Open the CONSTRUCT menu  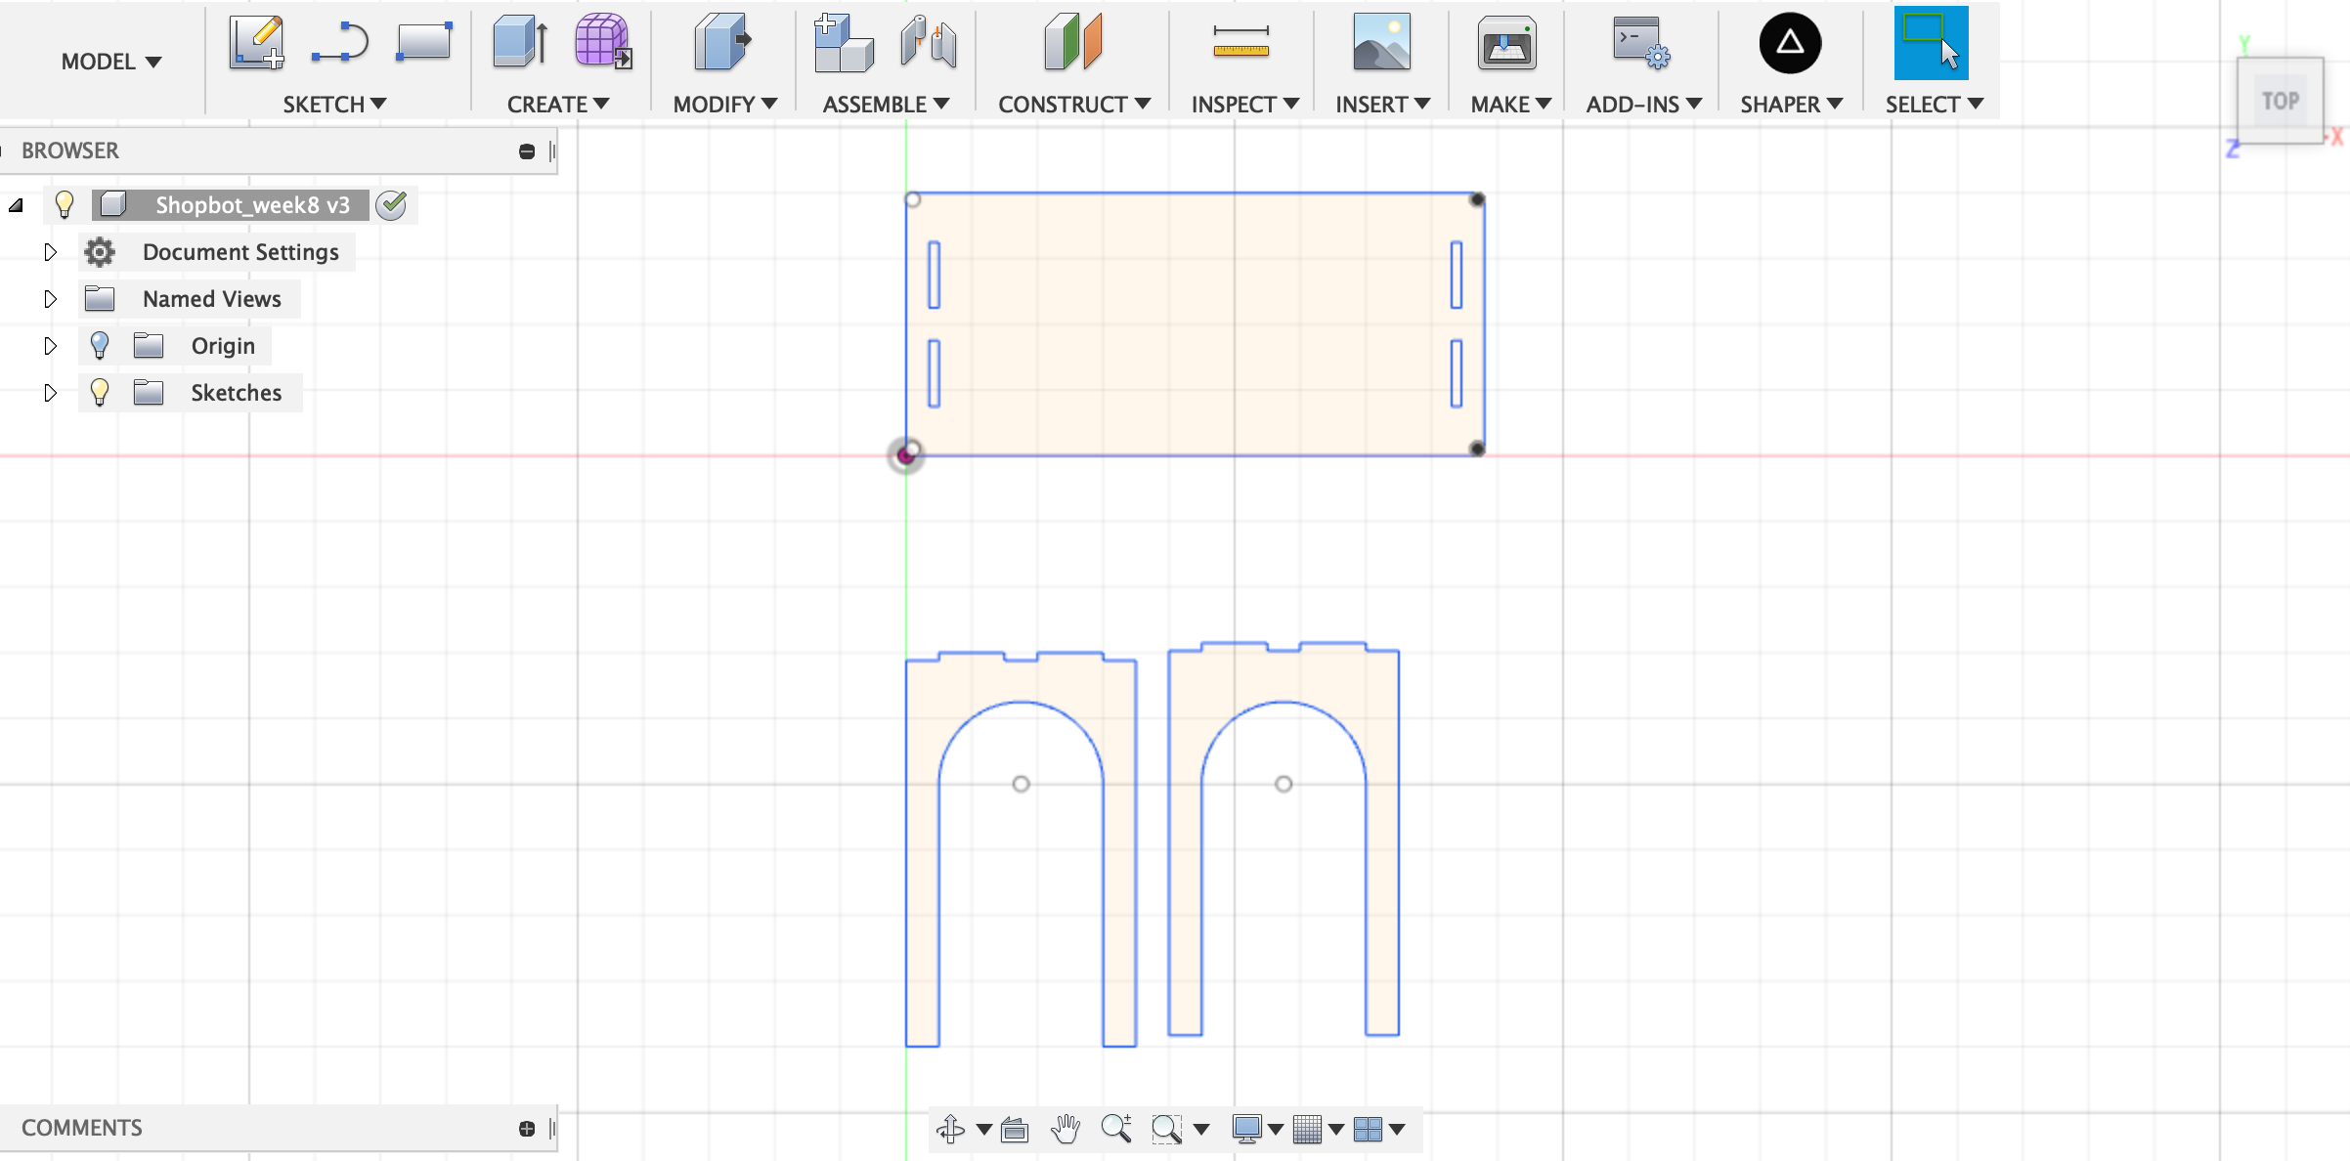(x=1073, y=105)
